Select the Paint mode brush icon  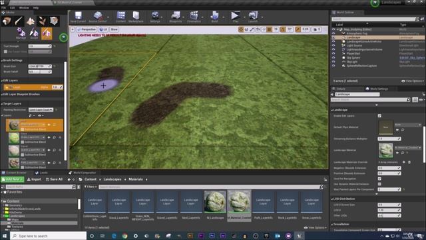(x=19, y=21)
